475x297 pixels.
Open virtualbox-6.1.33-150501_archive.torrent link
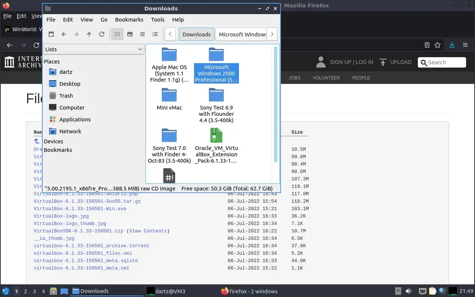pos(92,246)
